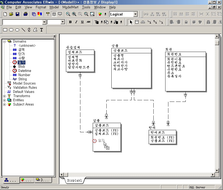Select the straight line drawing tool
This screenshot has height=190, width=223.
[23, 30]
